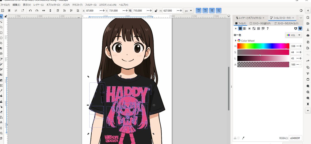This screenshot has width=311, height=144.
Task: Select mesh gradient fill type
Action: tap(254, 29)
